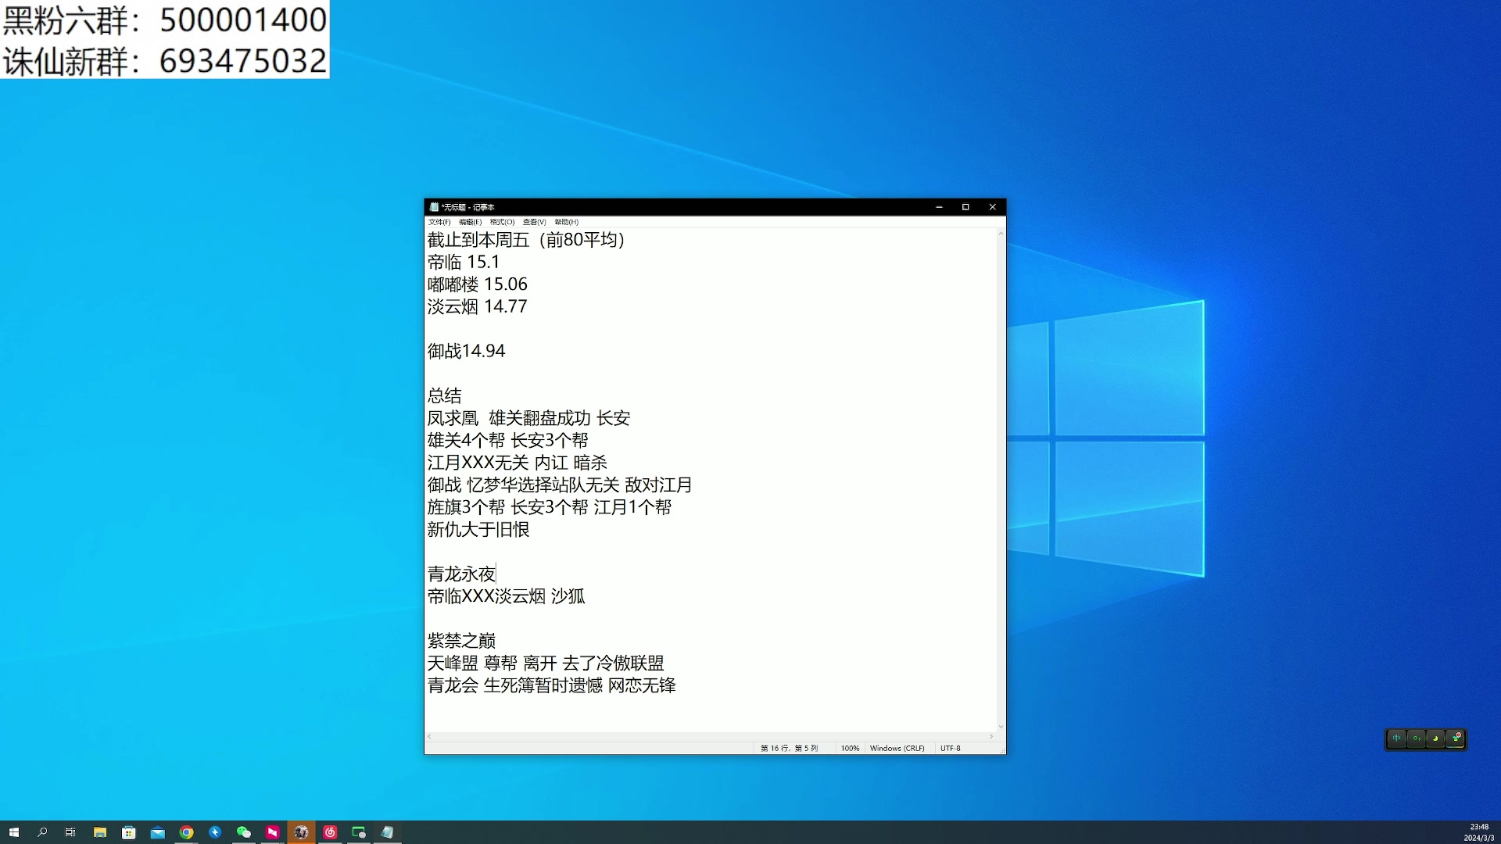1501x844 pixels.
Task: Open File Explorer from the taskbar
Action: tap(100, 832)
